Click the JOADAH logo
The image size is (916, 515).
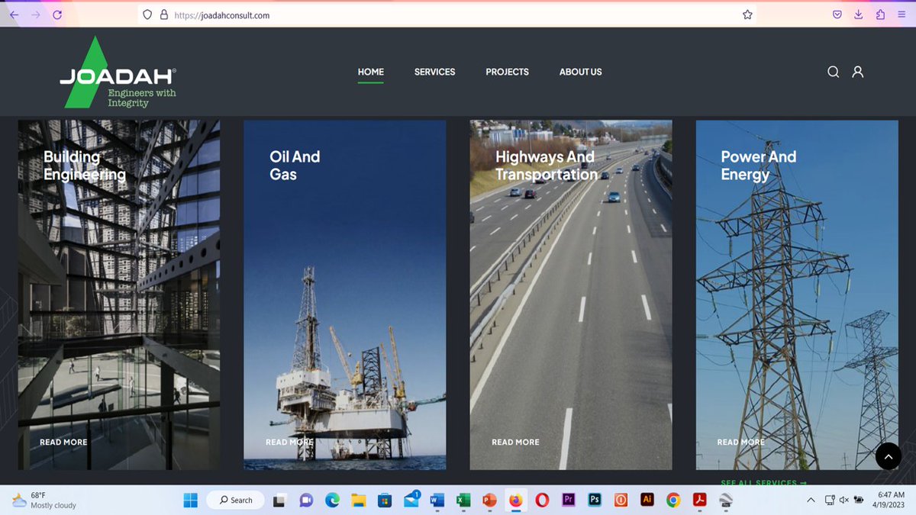pos(118,73)
